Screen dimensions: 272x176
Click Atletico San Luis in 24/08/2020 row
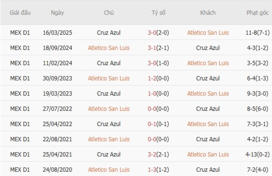[x=109, y=170]
